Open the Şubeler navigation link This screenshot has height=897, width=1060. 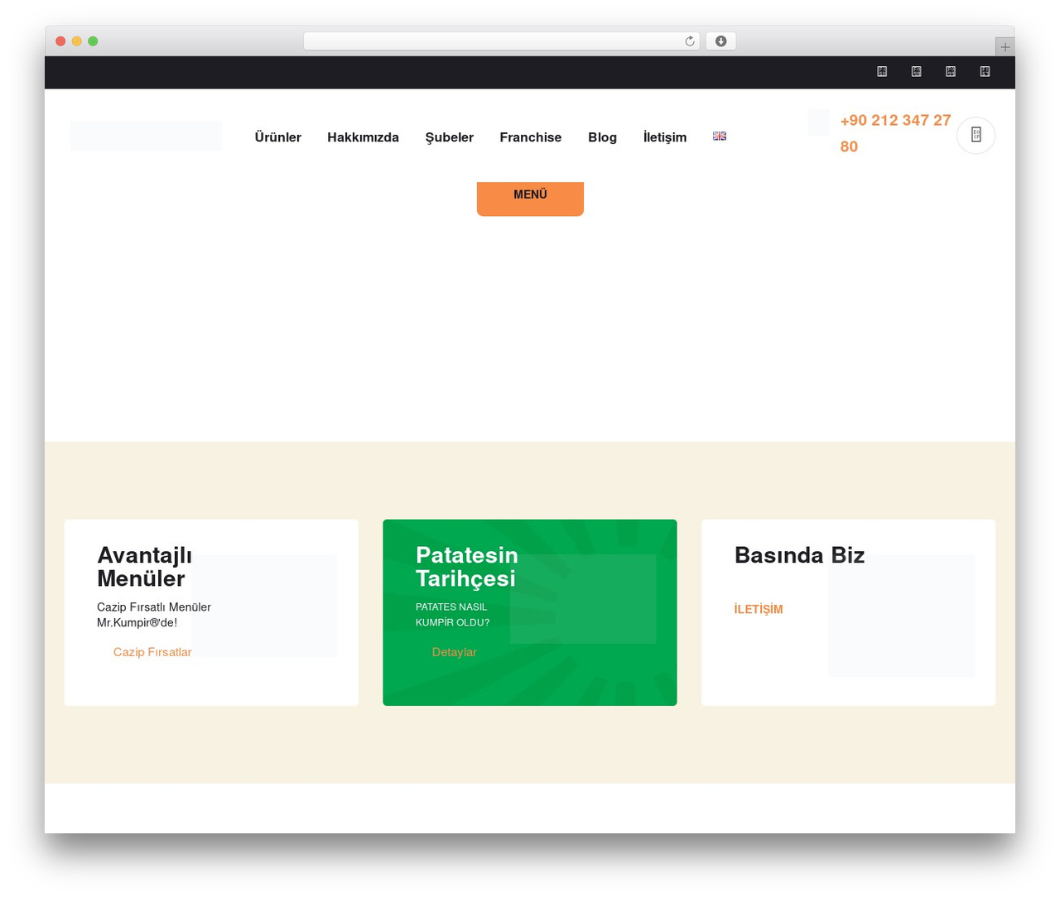[450, 137]
